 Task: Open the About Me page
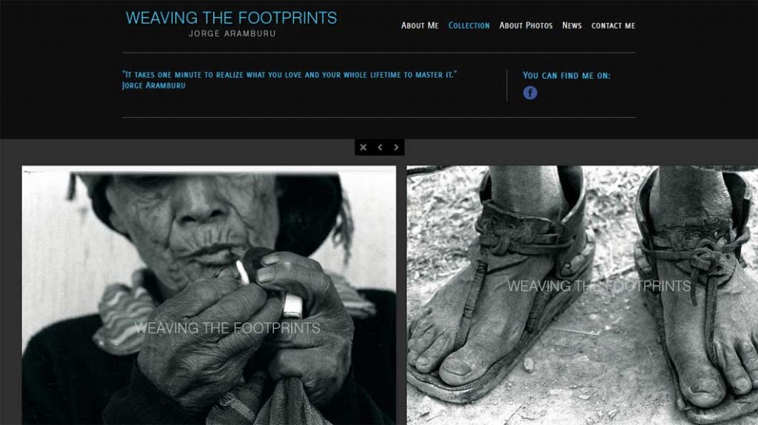(420, 26)
